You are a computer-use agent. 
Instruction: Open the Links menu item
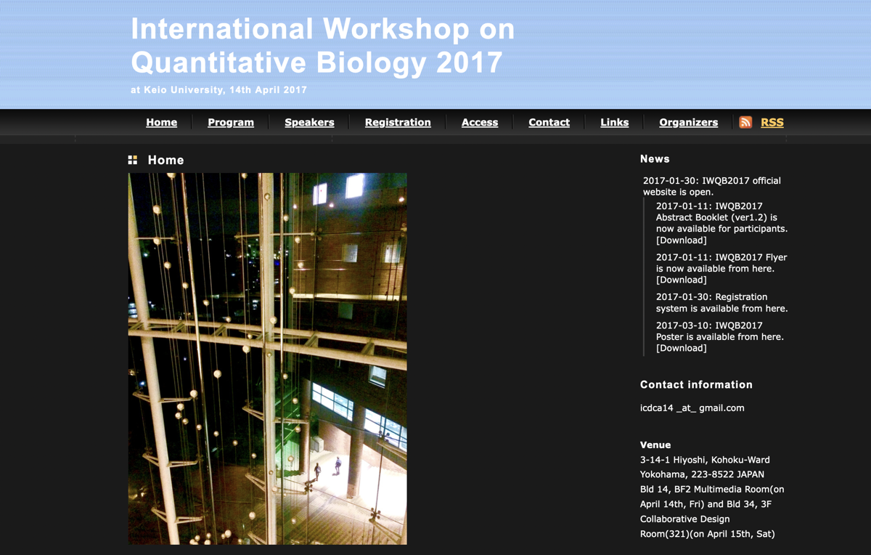click(614, 122)
